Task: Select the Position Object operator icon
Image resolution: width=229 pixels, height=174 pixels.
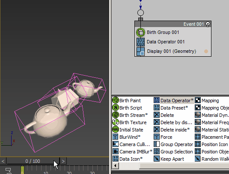Action: point(198,151)
